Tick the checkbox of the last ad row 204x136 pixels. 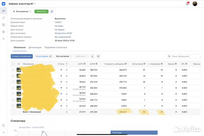click(x=13, y=106)
